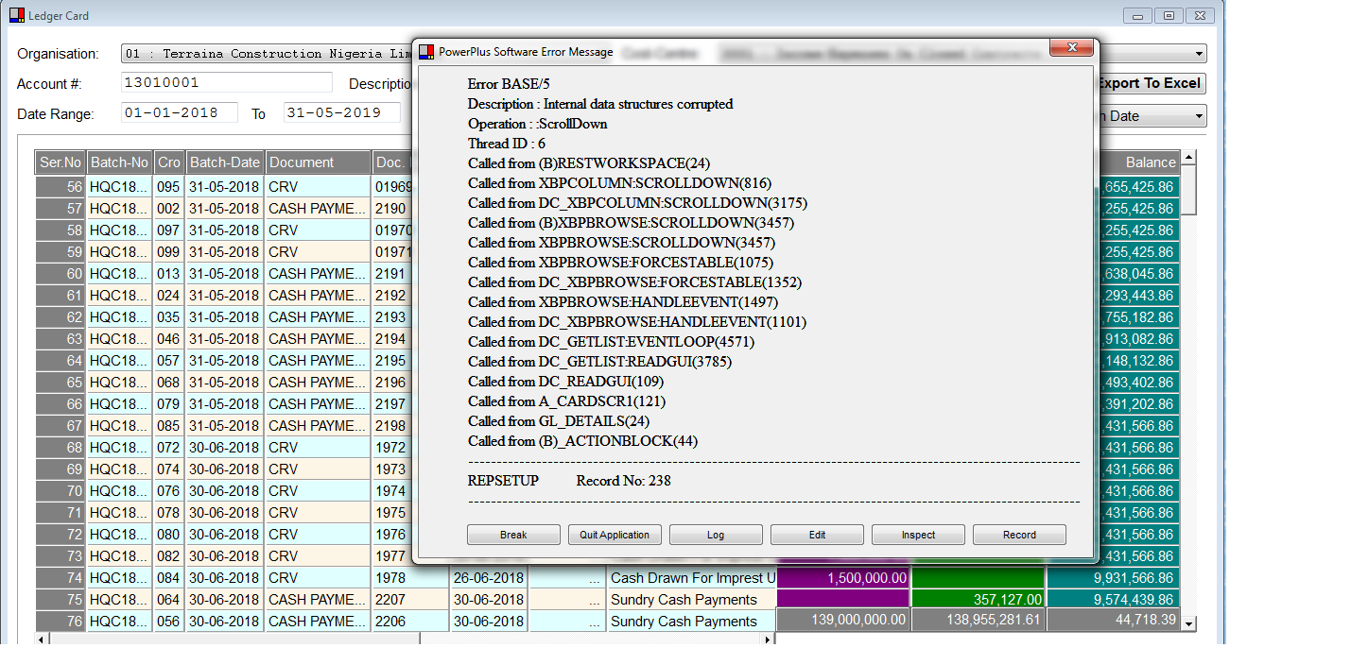Open the Log from the error dialog
1351x648 pixels.
click(716, 534)
